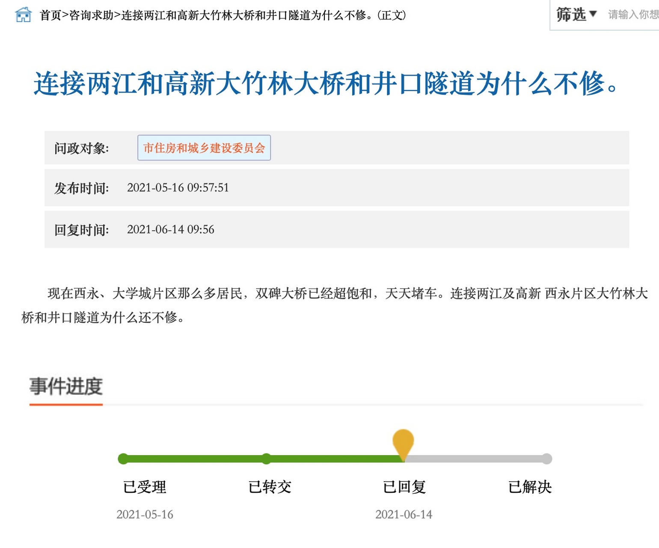The height and width of the screenshot is (548, 659).
Task: Click the home house icon in breadcrumb
Action: point(23,15)
